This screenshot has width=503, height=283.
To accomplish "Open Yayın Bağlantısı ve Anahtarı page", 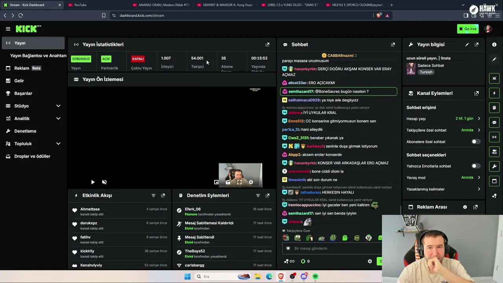I will click(38, 55).
